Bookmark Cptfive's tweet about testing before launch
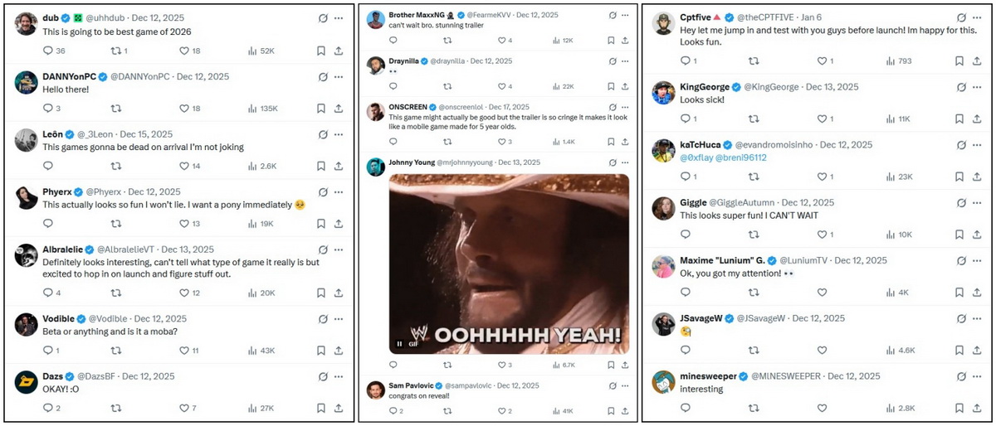 pos(959,61)
